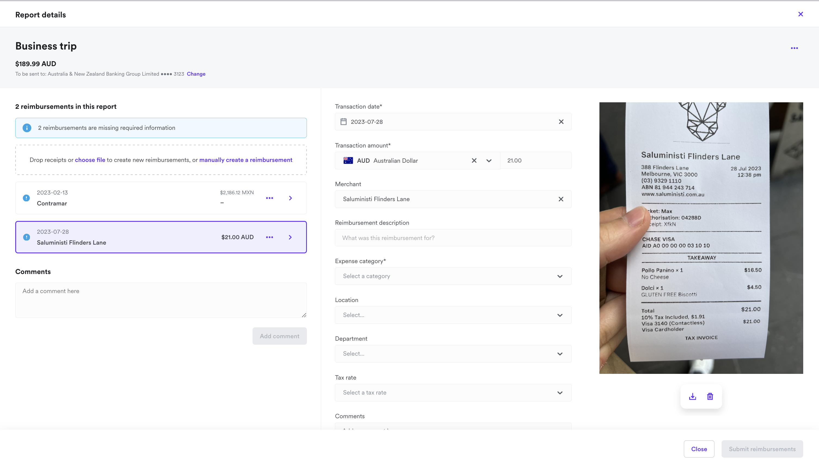
Task: Click the Reimbursement description input
Action: pyautogui.click(x=453, y=238)
